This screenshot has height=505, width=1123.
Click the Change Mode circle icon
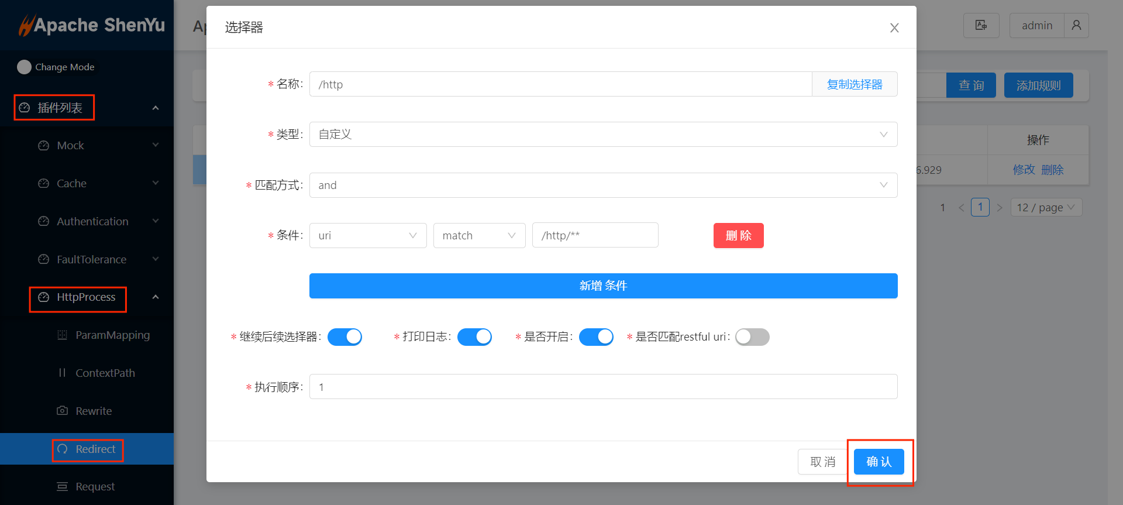pyautogui.click(x=24, y=67)
